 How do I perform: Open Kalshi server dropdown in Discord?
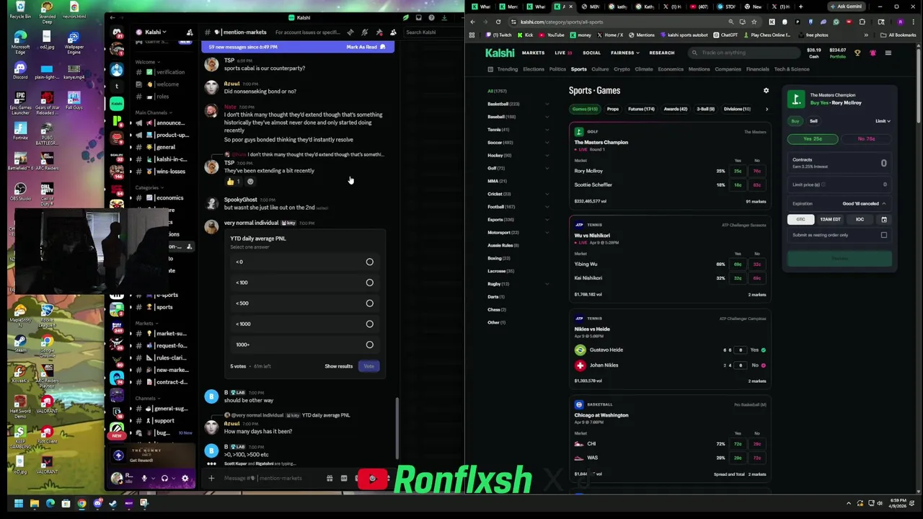point(156,32)
